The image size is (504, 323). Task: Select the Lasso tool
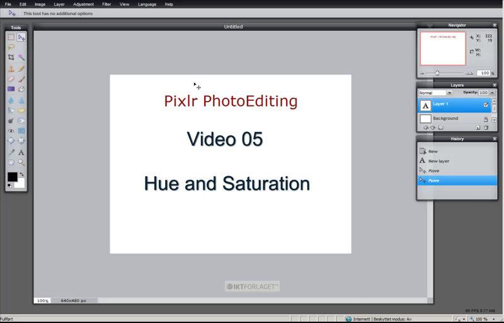pyautogui.click(x=11, y=47)
